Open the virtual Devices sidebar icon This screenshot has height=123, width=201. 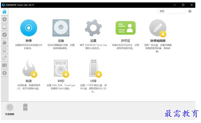[x=4, y=27]
